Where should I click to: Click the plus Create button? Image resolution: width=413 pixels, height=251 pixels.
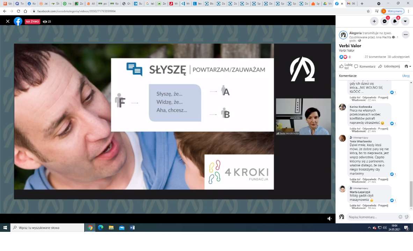click(x=374, y=21)
